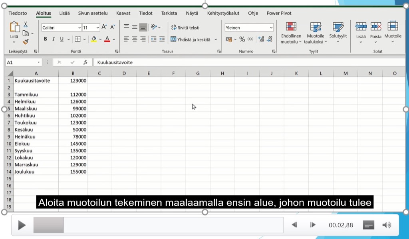Viewport: 409px width, 239px height.
Task: Apply percent style icon
Action: click(242, 40)
